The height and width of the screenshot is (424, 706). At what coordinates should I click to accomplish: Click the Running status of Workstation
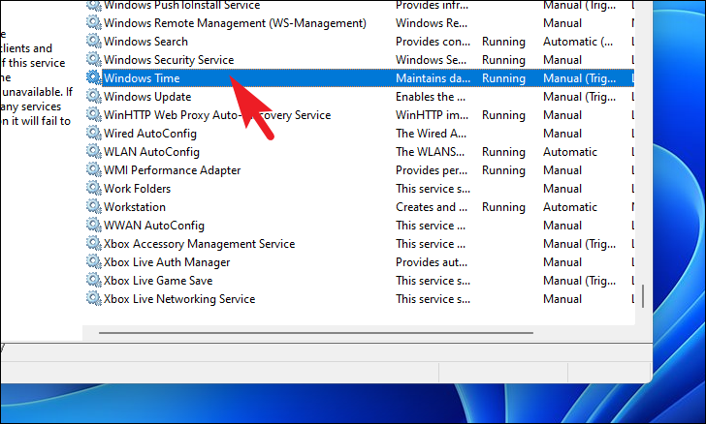pyautogui.click(x=504, y=207)
